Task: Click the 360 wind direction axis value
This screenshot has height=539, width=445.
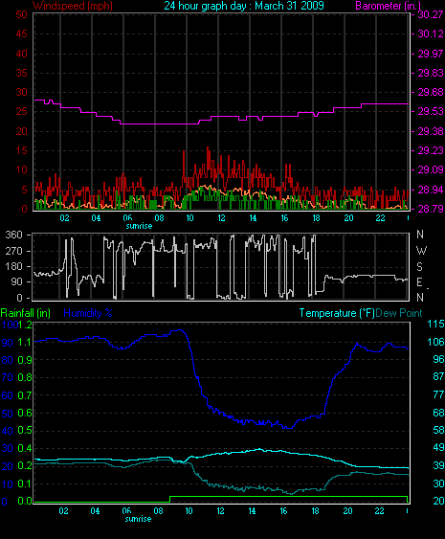Action: click(x=14, y=235)
